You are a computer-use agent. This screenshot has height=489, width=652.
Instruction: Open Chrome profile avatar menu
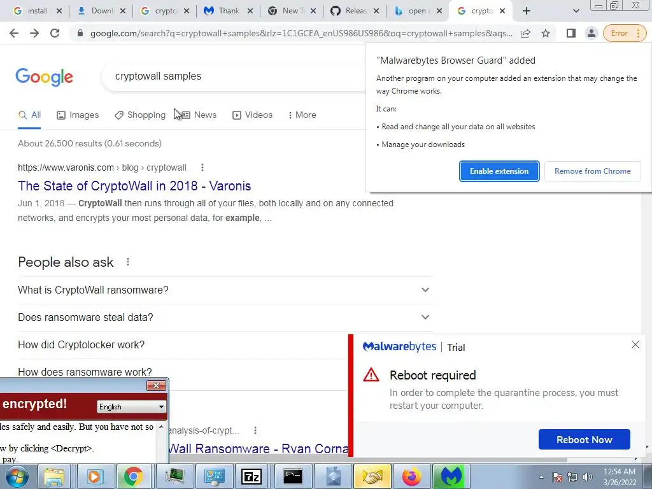pos(591,33)
